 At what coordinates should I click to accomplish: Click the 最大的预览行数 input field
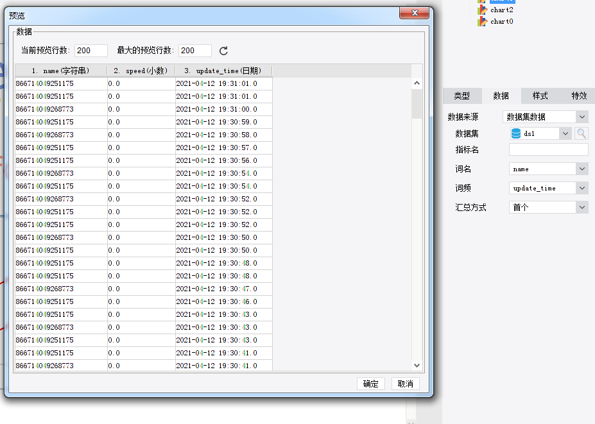(x=195, y=51)
